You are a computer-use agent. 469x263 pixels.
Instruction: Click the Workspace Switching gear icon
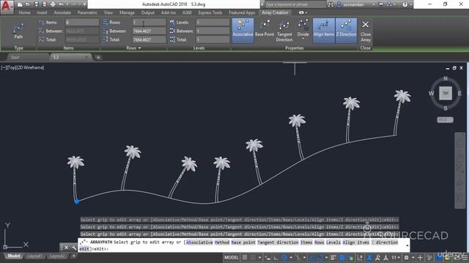click(x=406, y=257)
